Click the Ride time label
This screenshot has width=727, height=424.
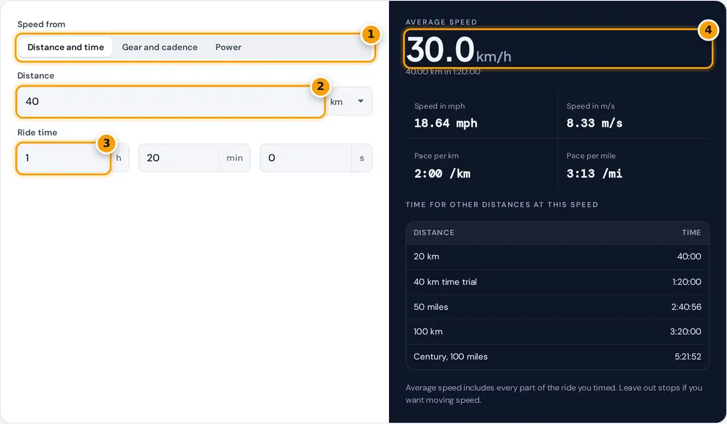38,132
